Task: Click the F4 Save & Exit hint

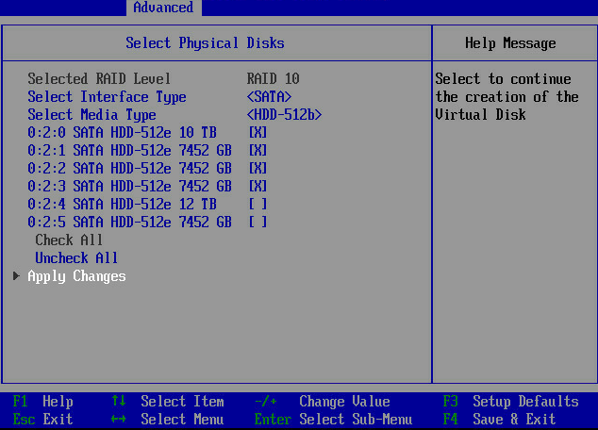Action: (500, 419)
